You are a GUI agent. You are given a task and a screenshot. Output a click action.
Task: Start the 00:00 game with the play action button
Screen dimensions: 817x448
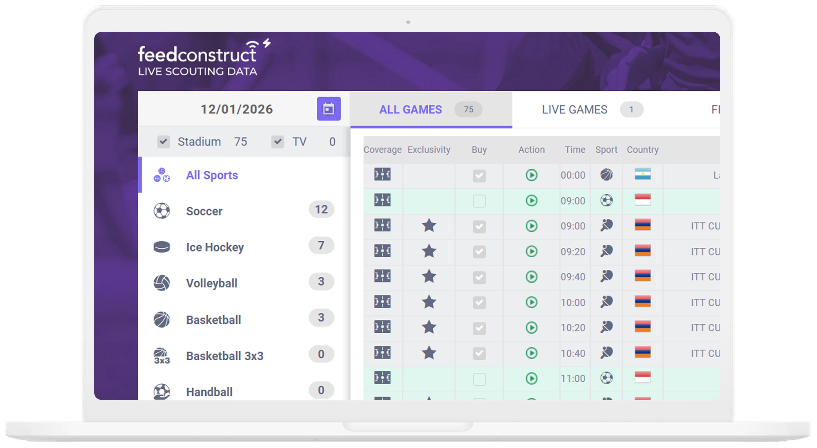click(532, 175)
